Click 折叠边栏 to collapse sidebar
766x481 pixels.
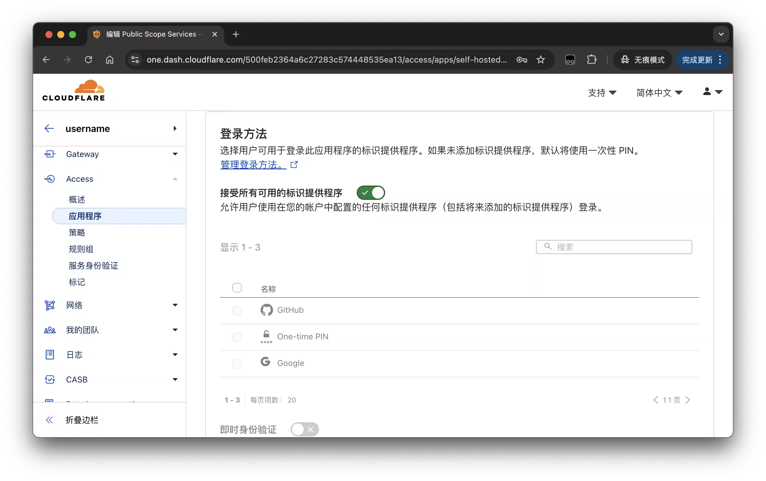[x=82, y=420]
